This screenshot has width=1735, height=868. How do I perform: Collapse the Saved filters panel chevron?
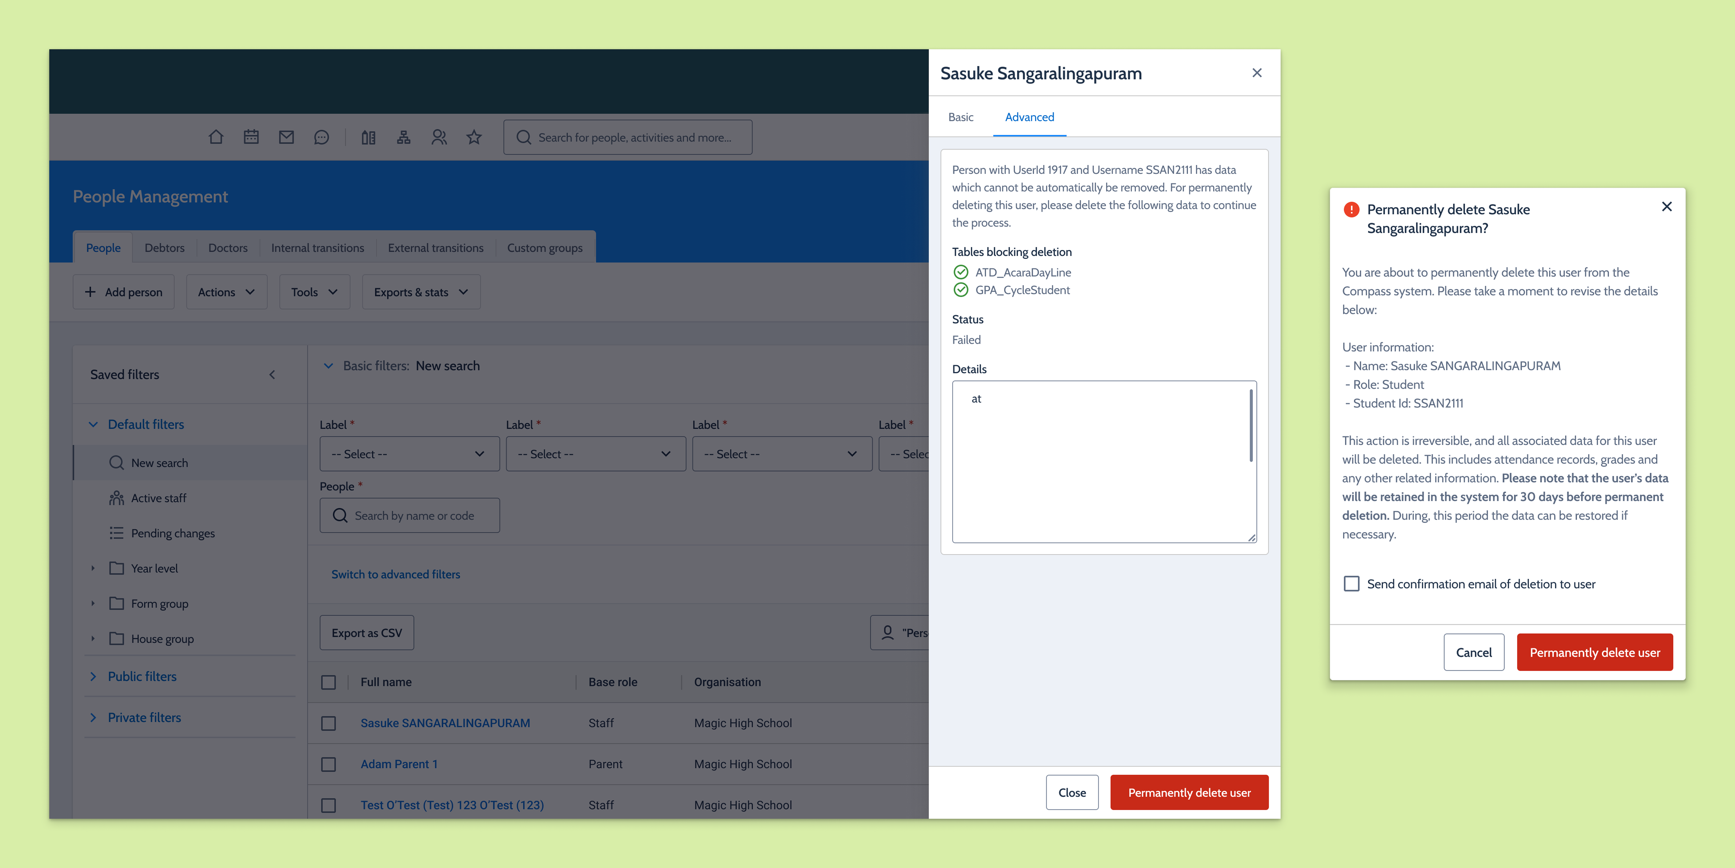(272, 374)
